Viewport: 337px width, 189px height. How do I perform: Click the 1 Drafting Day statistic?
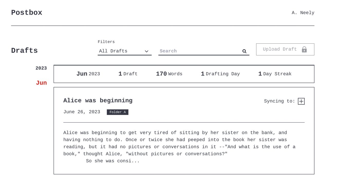(x=220, y=74)
